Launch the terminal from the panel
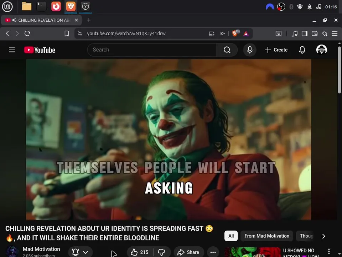 41,6
